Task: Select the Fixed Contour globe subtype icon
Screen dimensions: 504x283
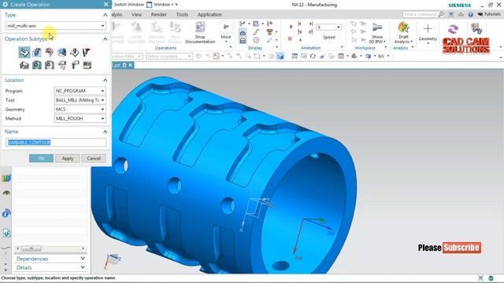Action: [61, 53]
